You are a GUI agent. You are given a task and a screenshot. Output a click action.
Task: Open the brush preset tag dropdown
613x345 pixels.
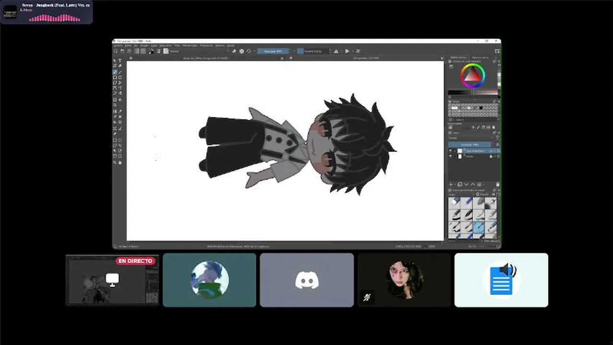coord(461,194)
